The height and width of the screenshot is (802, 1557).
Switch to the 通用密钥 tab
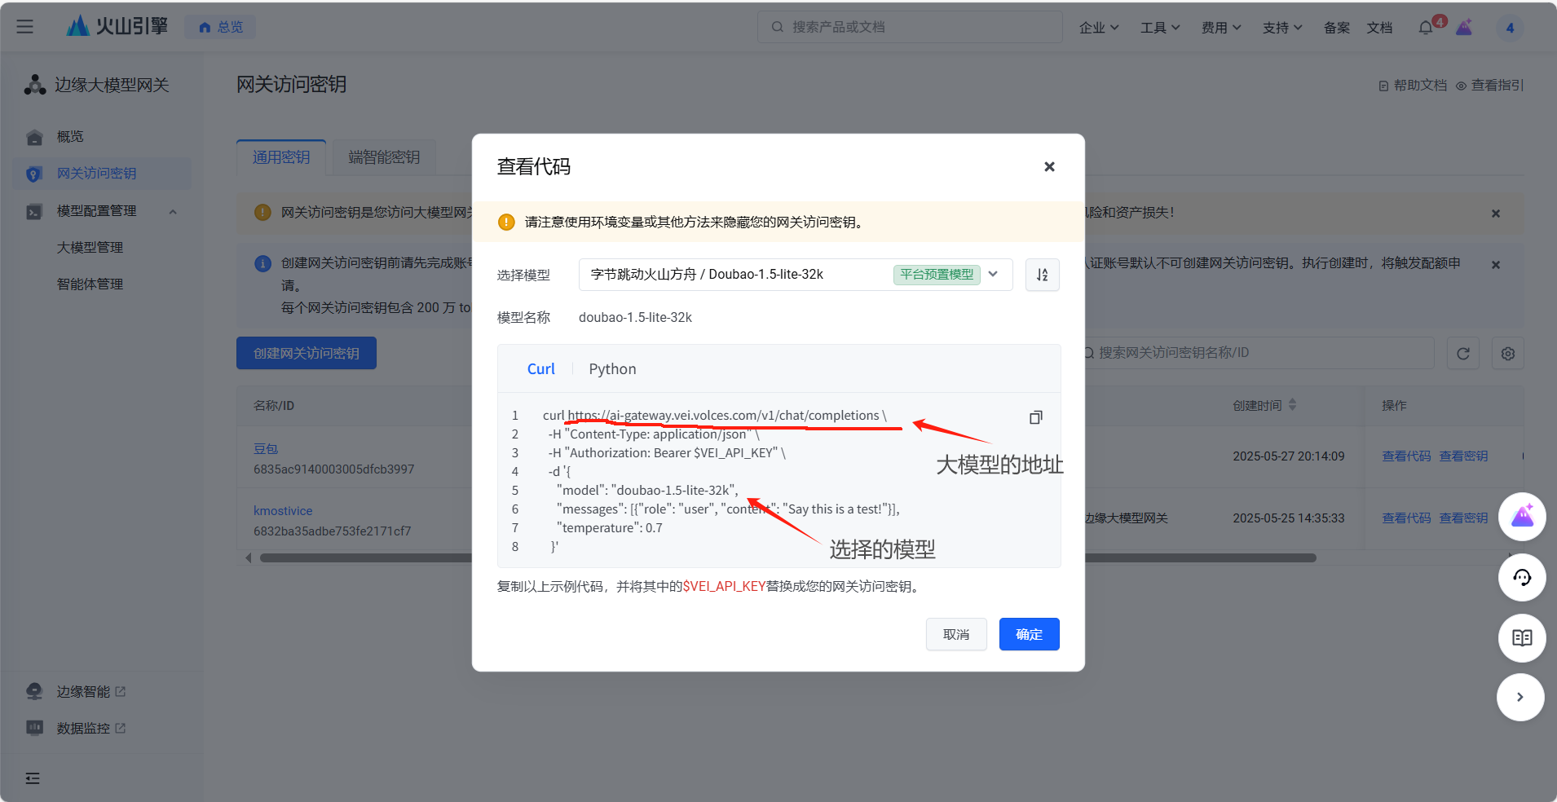click(281, 157)
